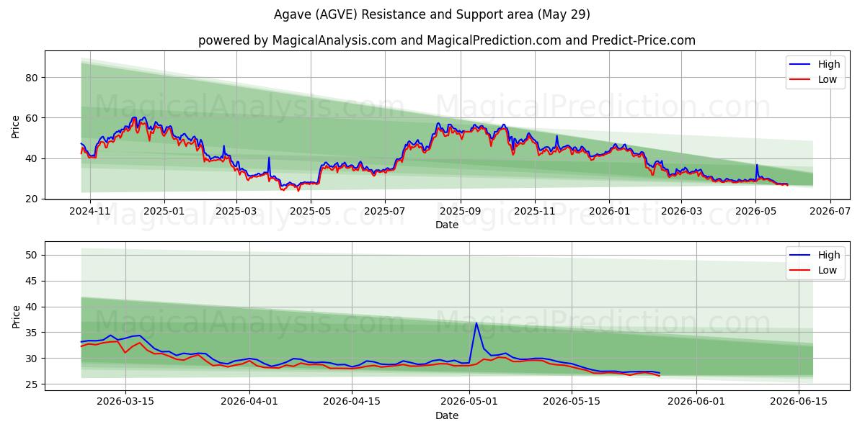Click the blue line sample in the upper chart legend
Screen dimensions: 865x432
pos(801,65)
